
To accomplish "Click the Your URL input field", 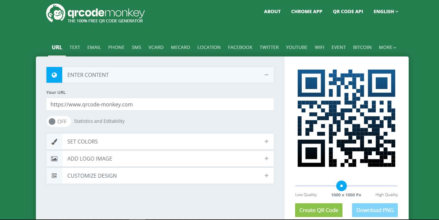I will click(x=160, y=104).
